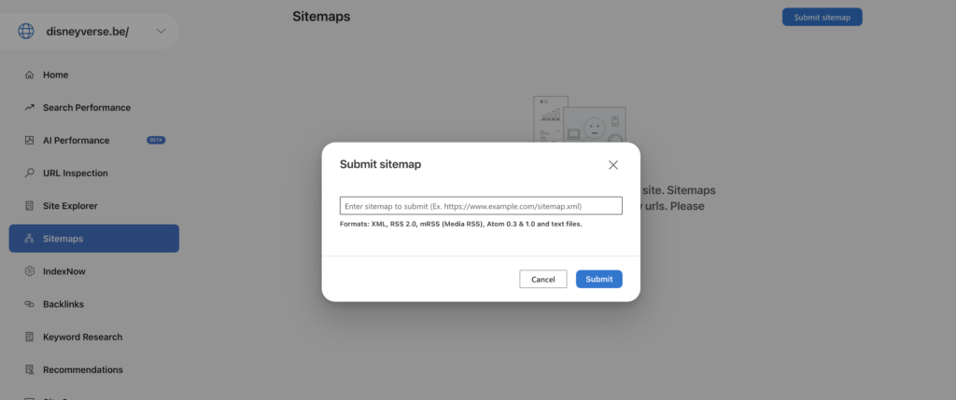Click the Backlinks chain icon
Viewport: 956px width, 400px height.
(30, 304)
